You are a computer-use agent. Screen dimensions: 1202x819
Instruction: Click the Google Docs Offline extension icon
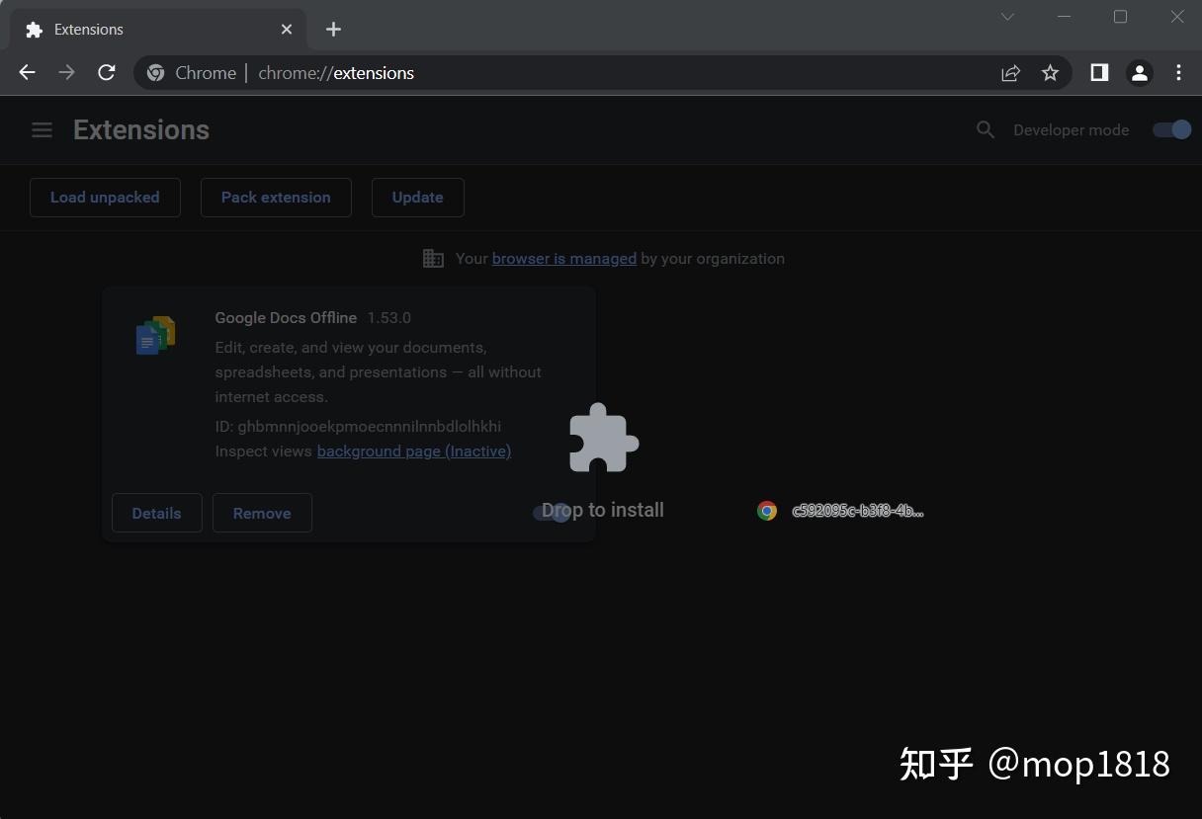coord(155,335)
